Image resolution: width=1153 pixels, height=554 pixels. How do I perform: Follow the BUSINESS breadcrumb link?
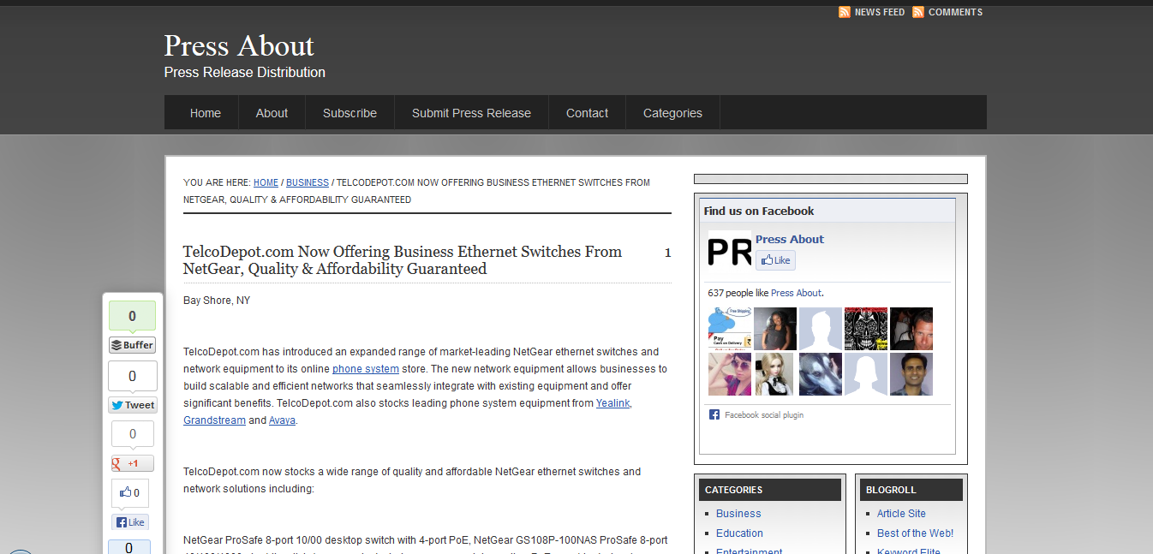(308, 182)
